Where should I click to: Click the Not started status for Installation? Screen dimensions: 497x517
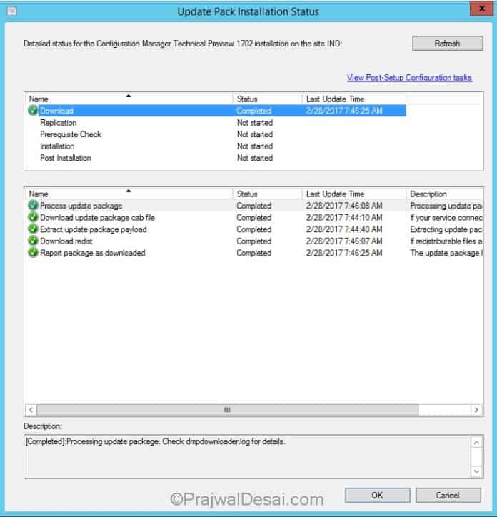click(x=255, y=146)
